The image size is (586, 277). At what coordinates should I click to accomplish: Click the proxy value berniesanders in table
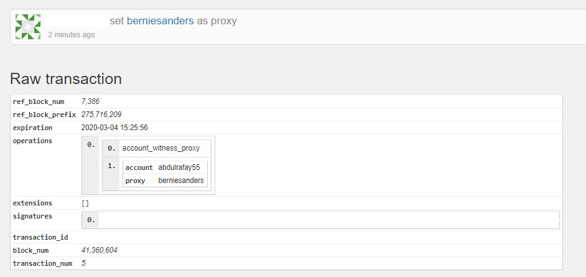pos(181,181)
